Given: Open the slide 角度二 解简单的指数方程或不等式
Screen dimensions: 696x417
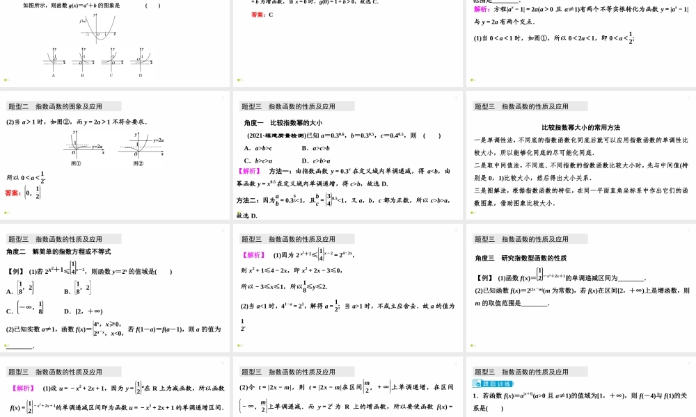Looking at the screenshot, I should (x=115, y=288).
